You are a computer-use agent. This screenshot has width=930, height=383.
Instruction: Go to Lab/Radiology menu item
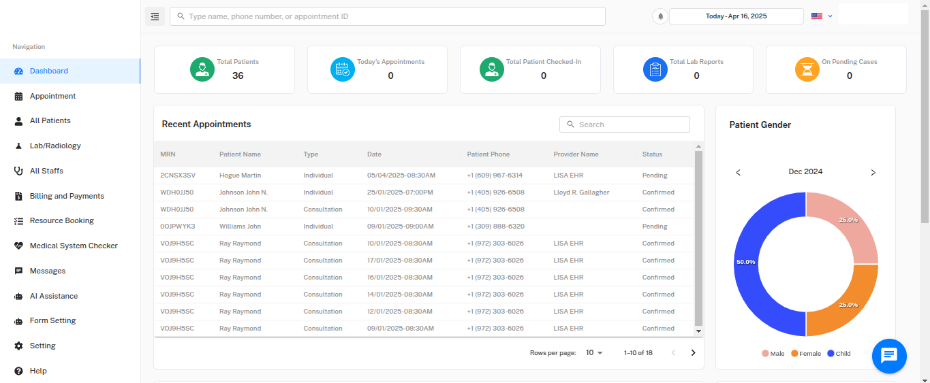55,146
